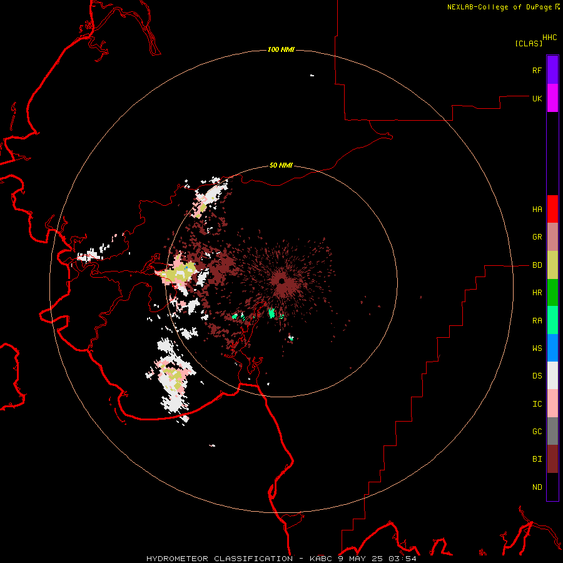Click the WS legend label
Screen dimensions: 563x563
click(537, 348)
